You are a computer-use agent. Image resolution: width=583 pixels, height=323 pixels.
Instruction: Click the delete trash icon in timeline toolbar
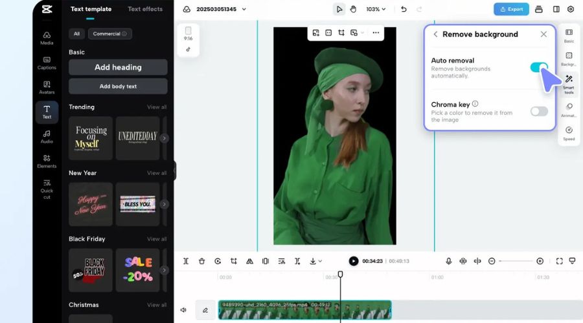(x=201, y=261)
